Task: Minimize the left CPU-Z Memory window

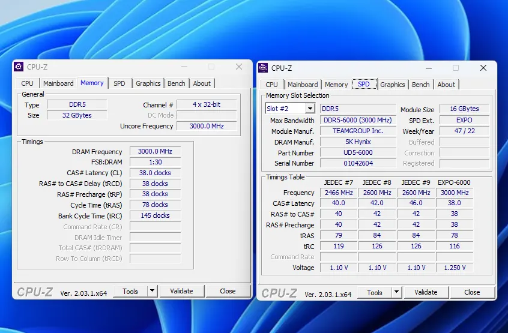Action: click(183, 67)
